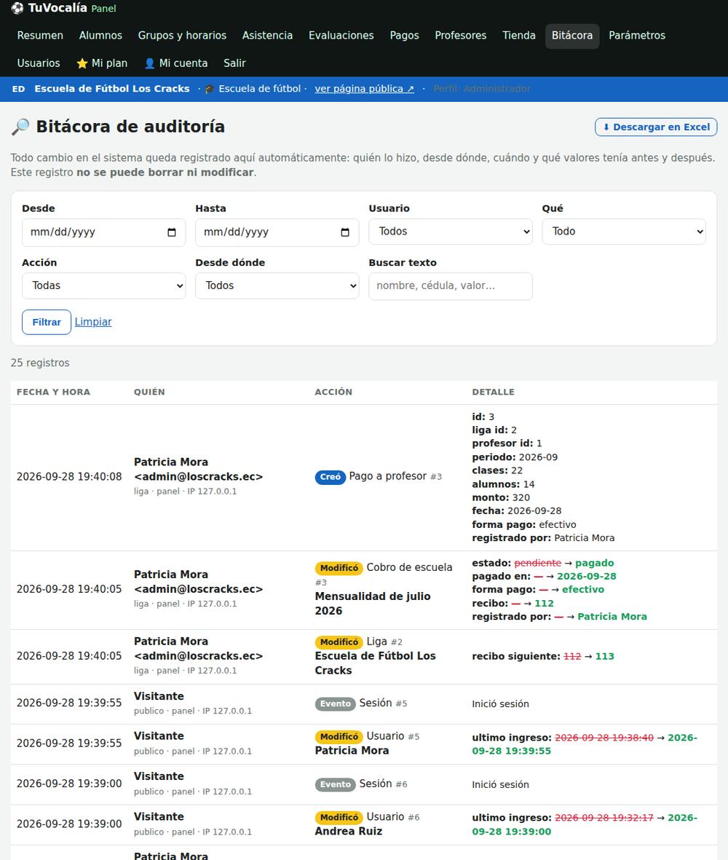The width and height of the screenshot is (728, 860).
Task: Click the magnifying glass icon beside Bitácora de auditoría
Action: coord(20,127)
